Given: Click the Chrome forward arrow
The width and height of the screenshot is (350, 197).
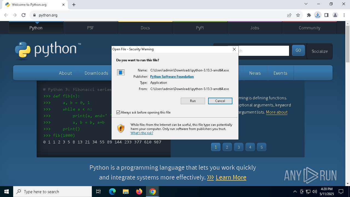Looking at the screenshot, I should point(15,15).
